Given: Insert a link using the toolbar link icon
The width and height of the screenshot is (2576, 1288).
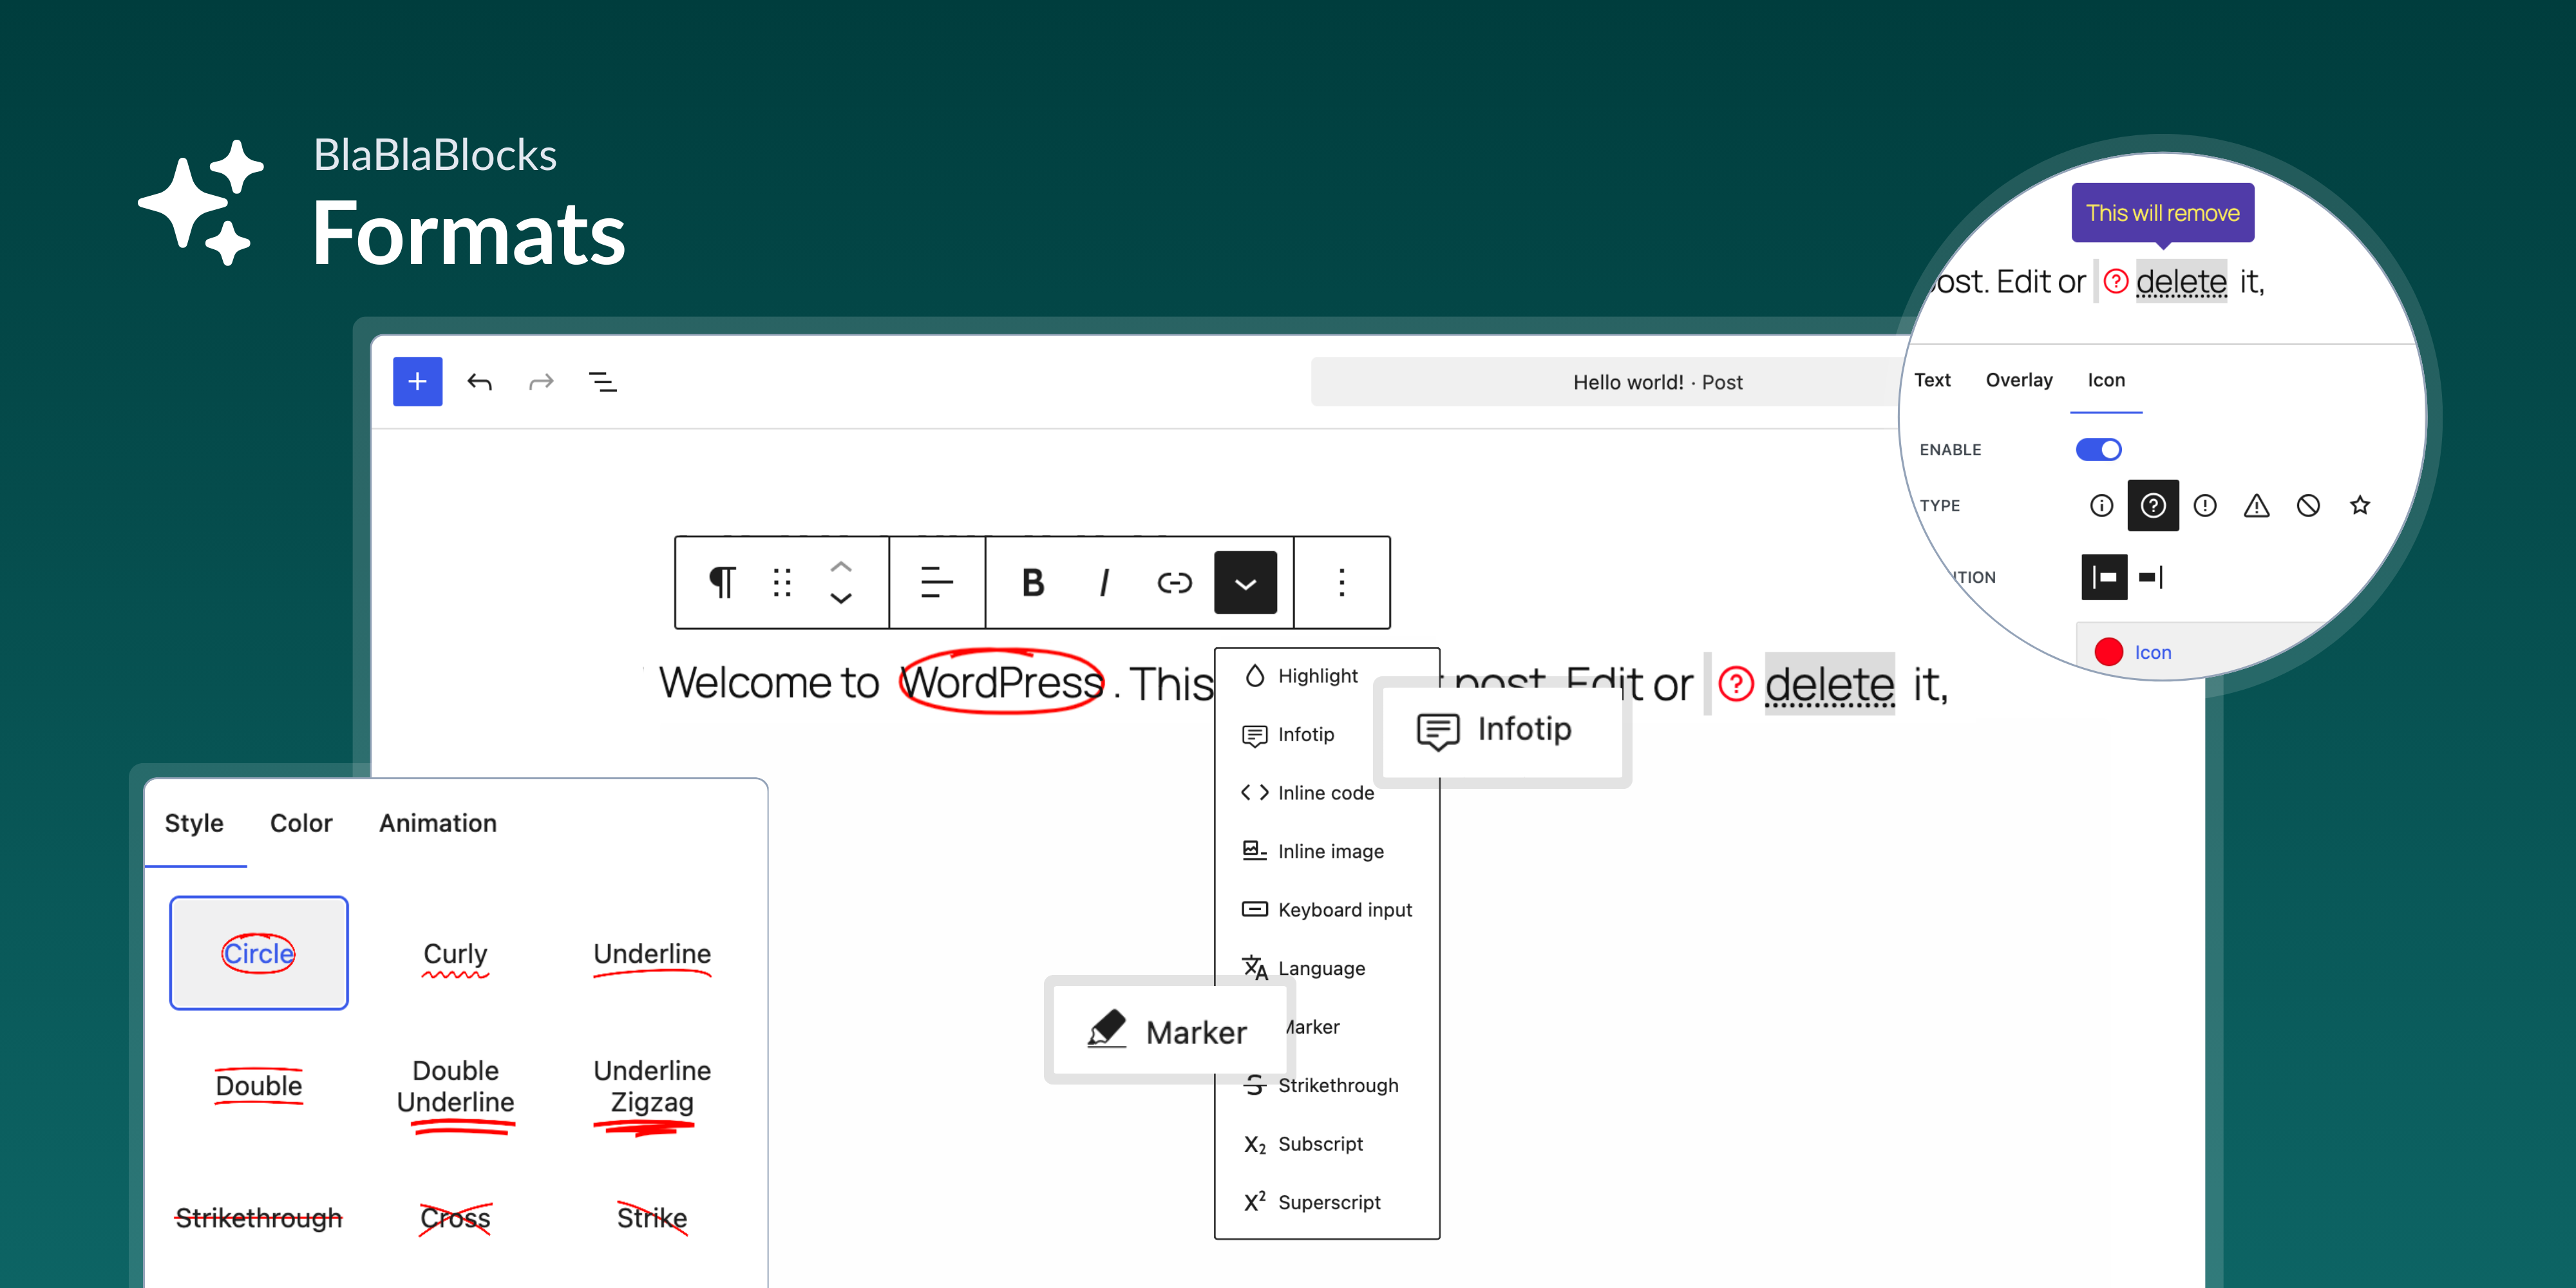Looking at the screenshot, I should [x=1174, y=582].
